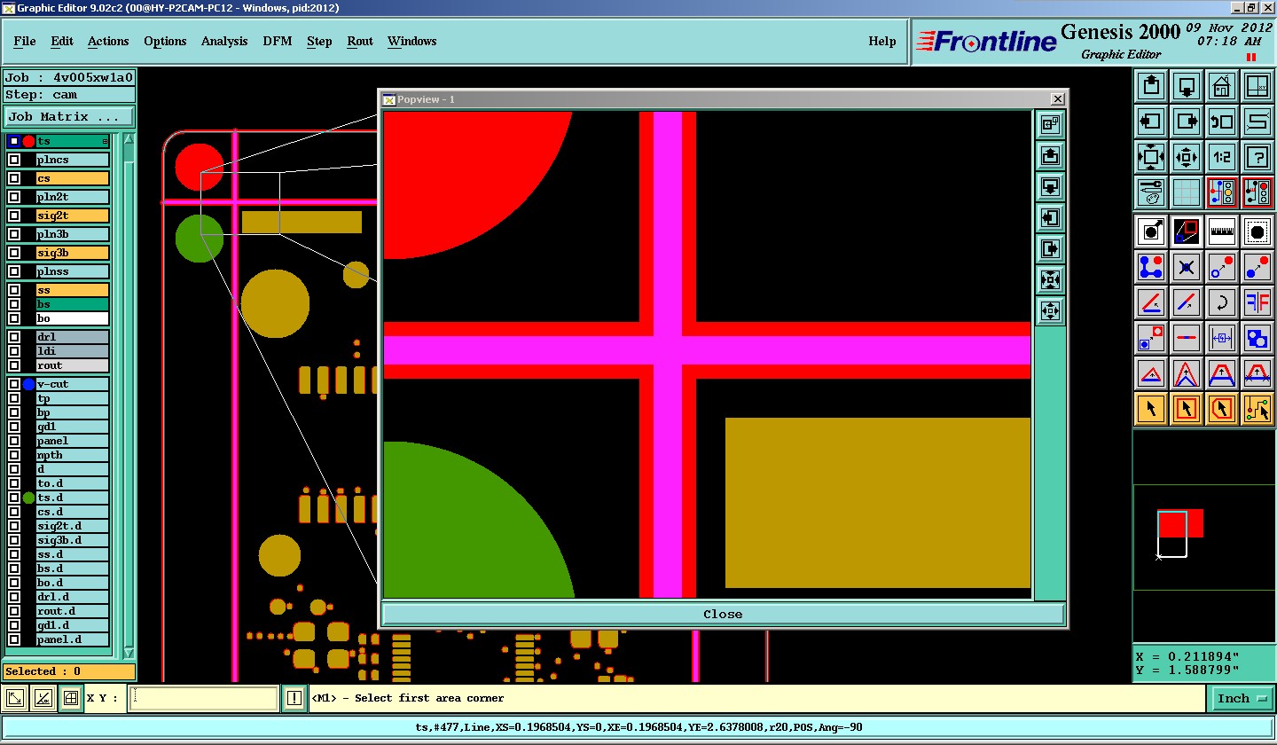Click the first coordinate mode icon at bottom-left
This screenshot has width=1277, height=745.
click(x=15, y=698)
